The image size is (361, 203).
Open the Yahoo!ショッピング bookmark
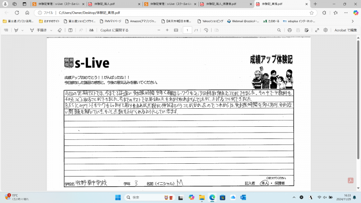[x=210, y=21]
